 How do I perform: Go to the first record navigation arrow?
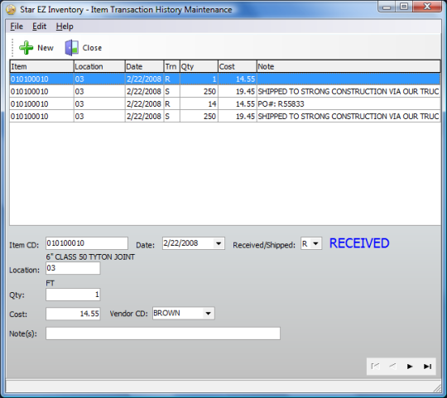[x=375, y=366]
